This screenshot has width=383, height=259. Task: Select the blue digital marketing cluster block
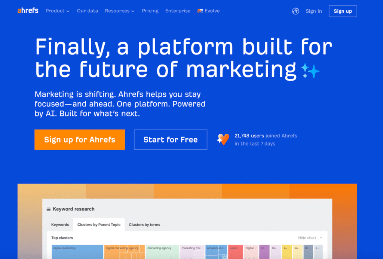77,252
